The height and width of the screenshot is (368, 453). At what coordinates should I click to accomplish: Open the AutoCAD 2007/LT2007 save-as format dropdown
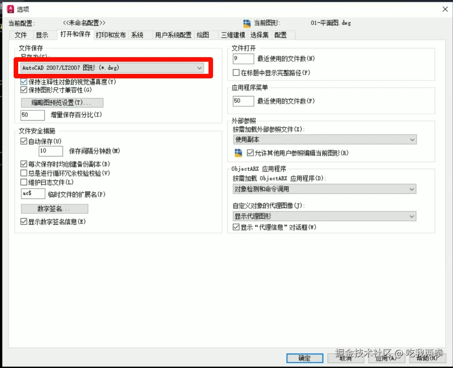(112, 68)
